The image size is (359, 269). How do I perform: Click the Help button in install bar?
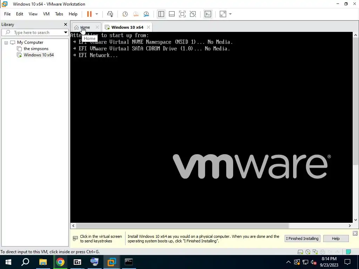coord(336,239)
